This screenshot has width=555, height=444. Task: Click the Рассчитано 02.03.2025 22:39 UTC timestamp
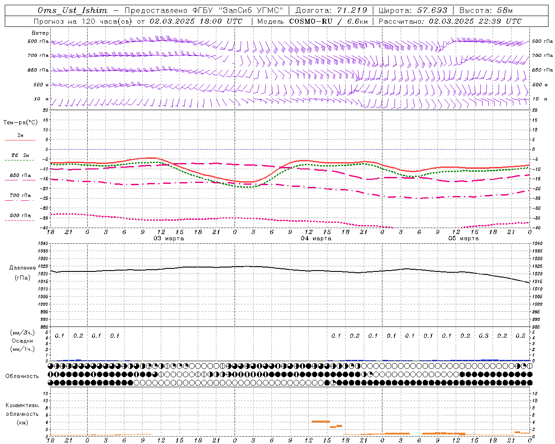[x=450, y=21]
